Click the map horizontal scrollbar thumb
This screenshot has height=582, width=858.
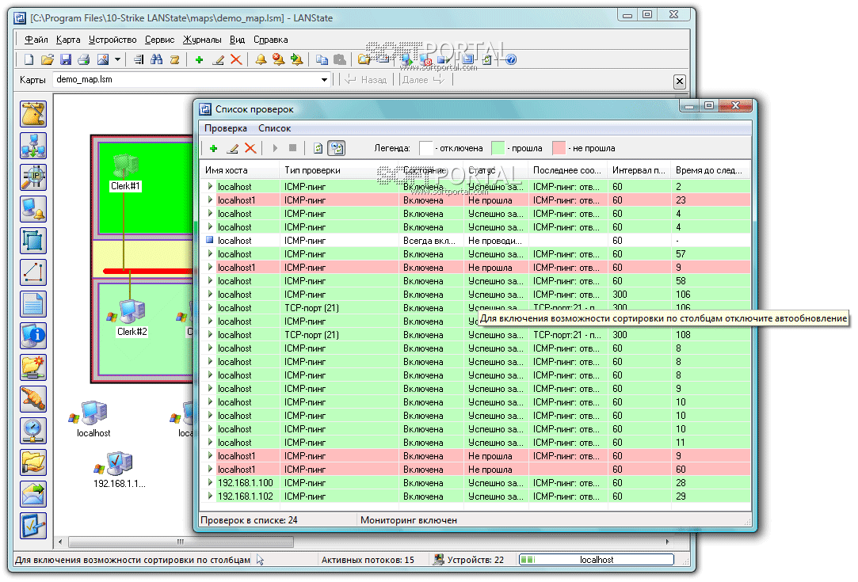[181, 542]
